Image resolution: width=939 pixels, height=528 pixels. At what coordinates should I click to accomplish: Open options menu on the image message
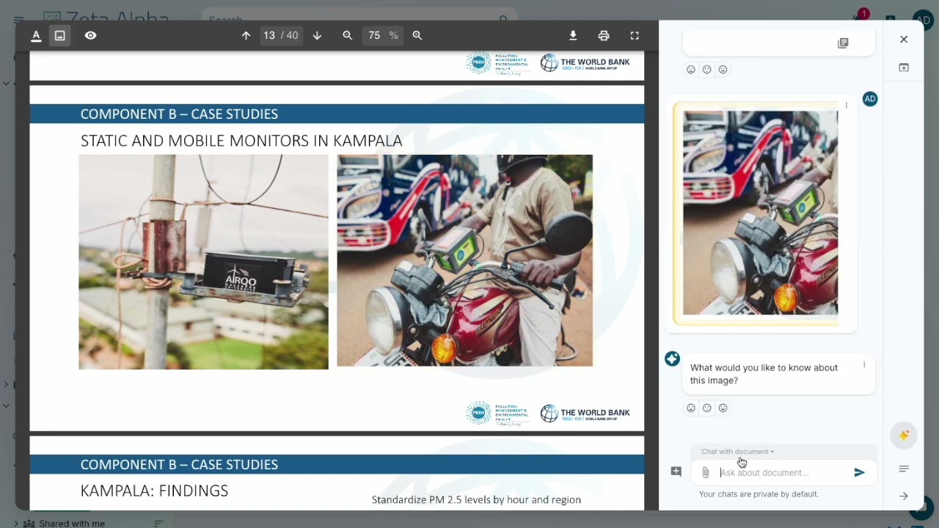[x=847, y=106]
